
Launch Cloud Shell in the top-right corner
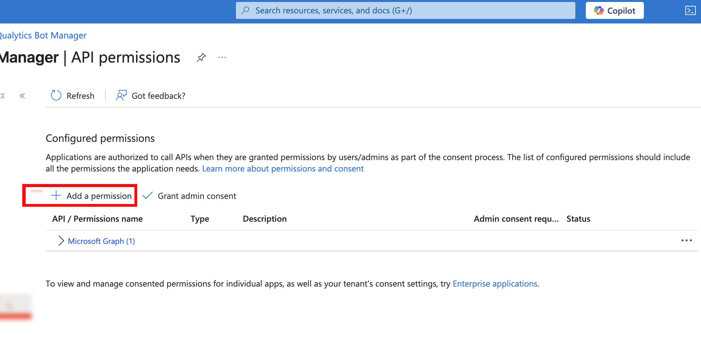coord(691,10)
